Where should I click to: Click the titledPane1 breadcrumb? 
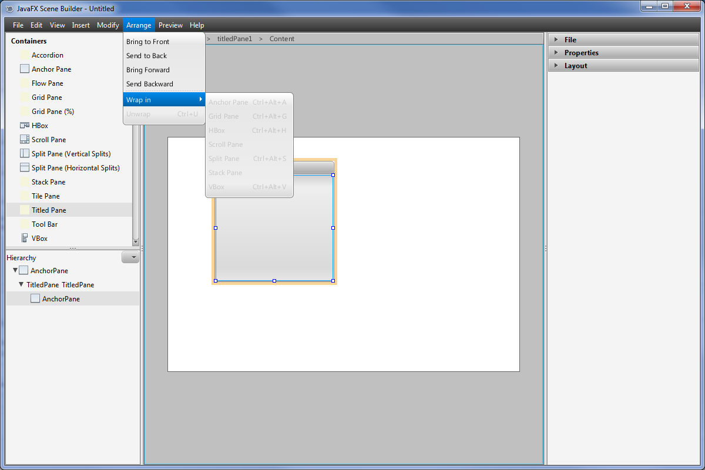tap(234, 39)
